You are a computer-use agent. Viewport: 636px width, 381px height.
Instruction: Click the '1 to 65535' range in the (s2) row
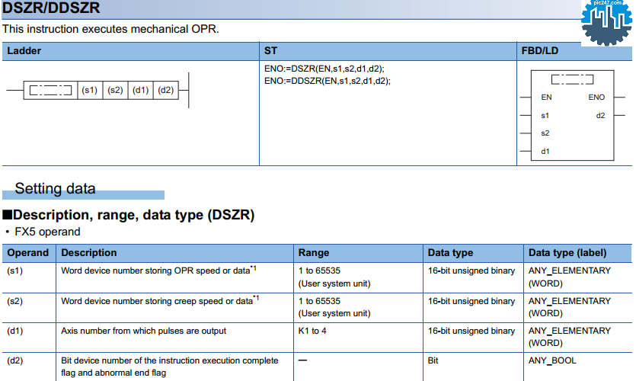pos(319,301)
